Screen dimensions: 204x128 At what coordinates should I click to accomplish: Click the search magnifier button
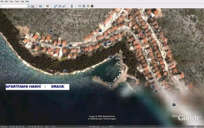(x=33, y=6)
